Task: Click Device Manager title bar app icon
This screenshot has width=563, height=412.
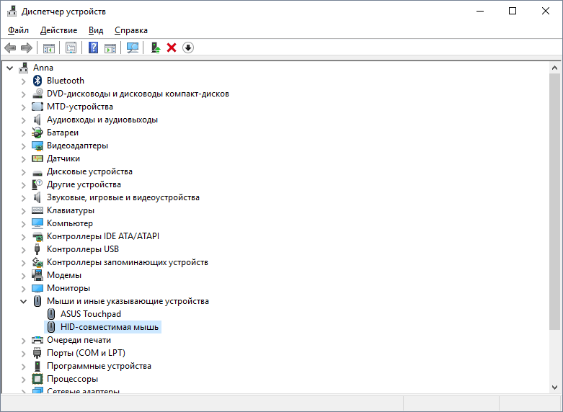Action: click(x=12, y=12)
